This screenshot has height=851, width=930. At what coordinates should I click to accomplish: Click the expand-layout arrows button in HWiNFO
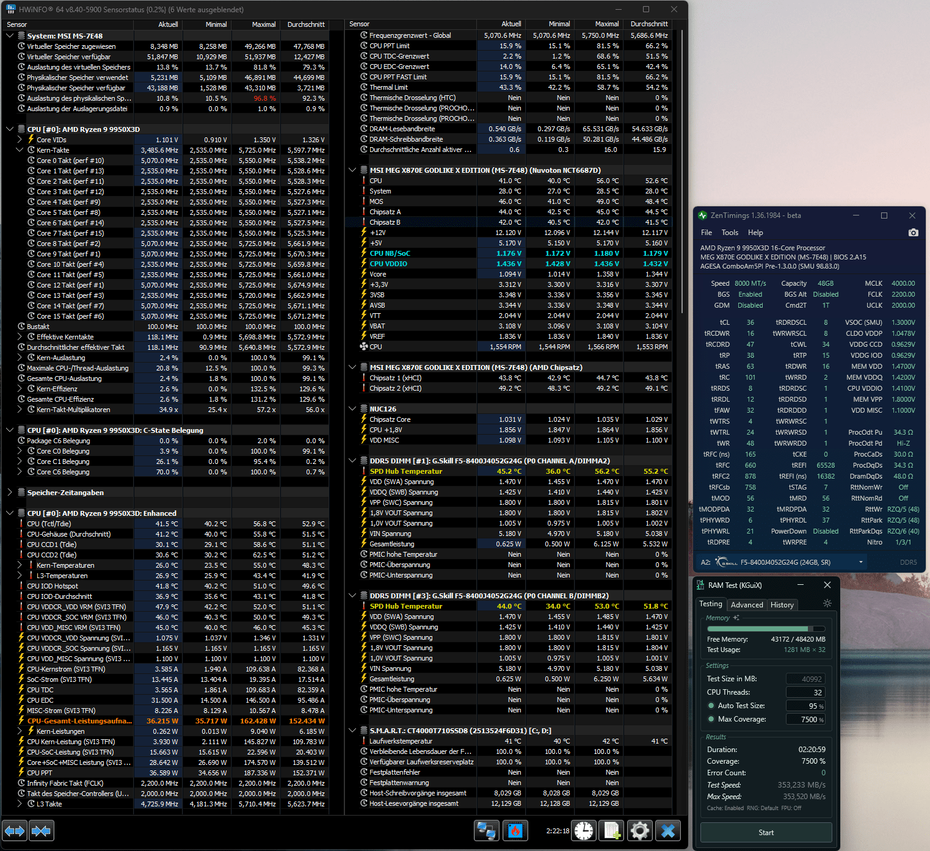coord(14,831)
